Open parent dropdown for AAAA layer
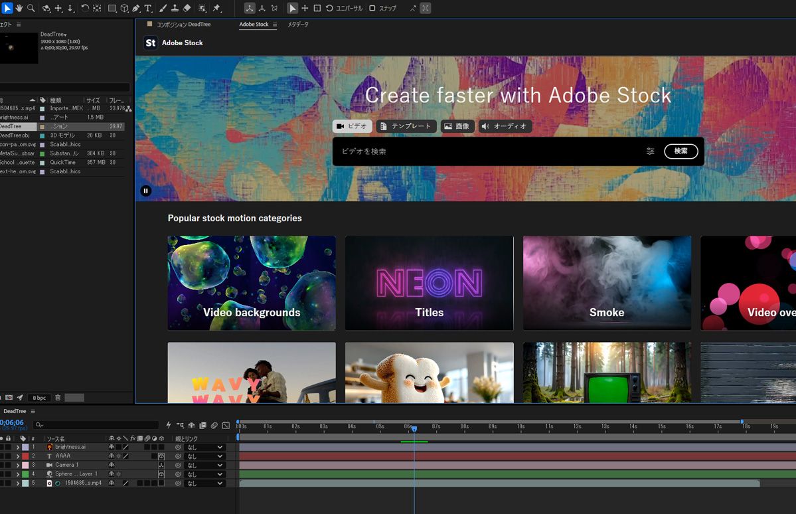Image resolution: width=796 pixels, height=514 pixels. [204, 456]
